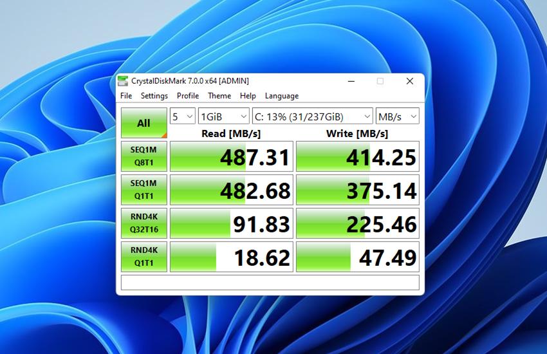Click the empty comment field at bottom
Image resolution: width=547 pixels, height=354 pixels.
(x=270, y=283)
